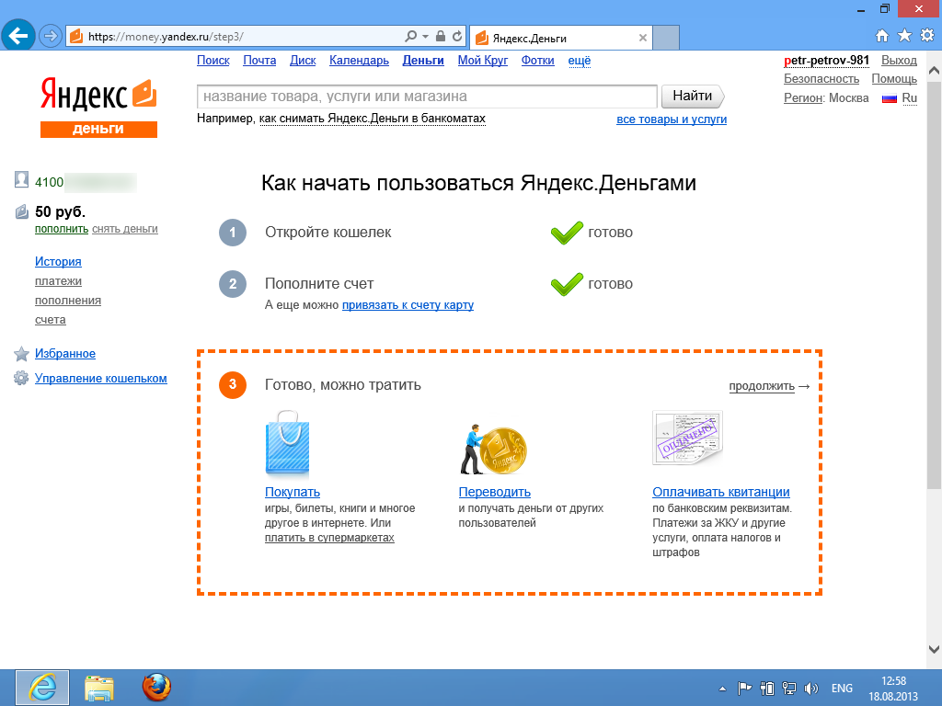Image resolution: width=942 pixels, height=706 pixels.
Task: Click the product search input field
Action: point(427,96)
